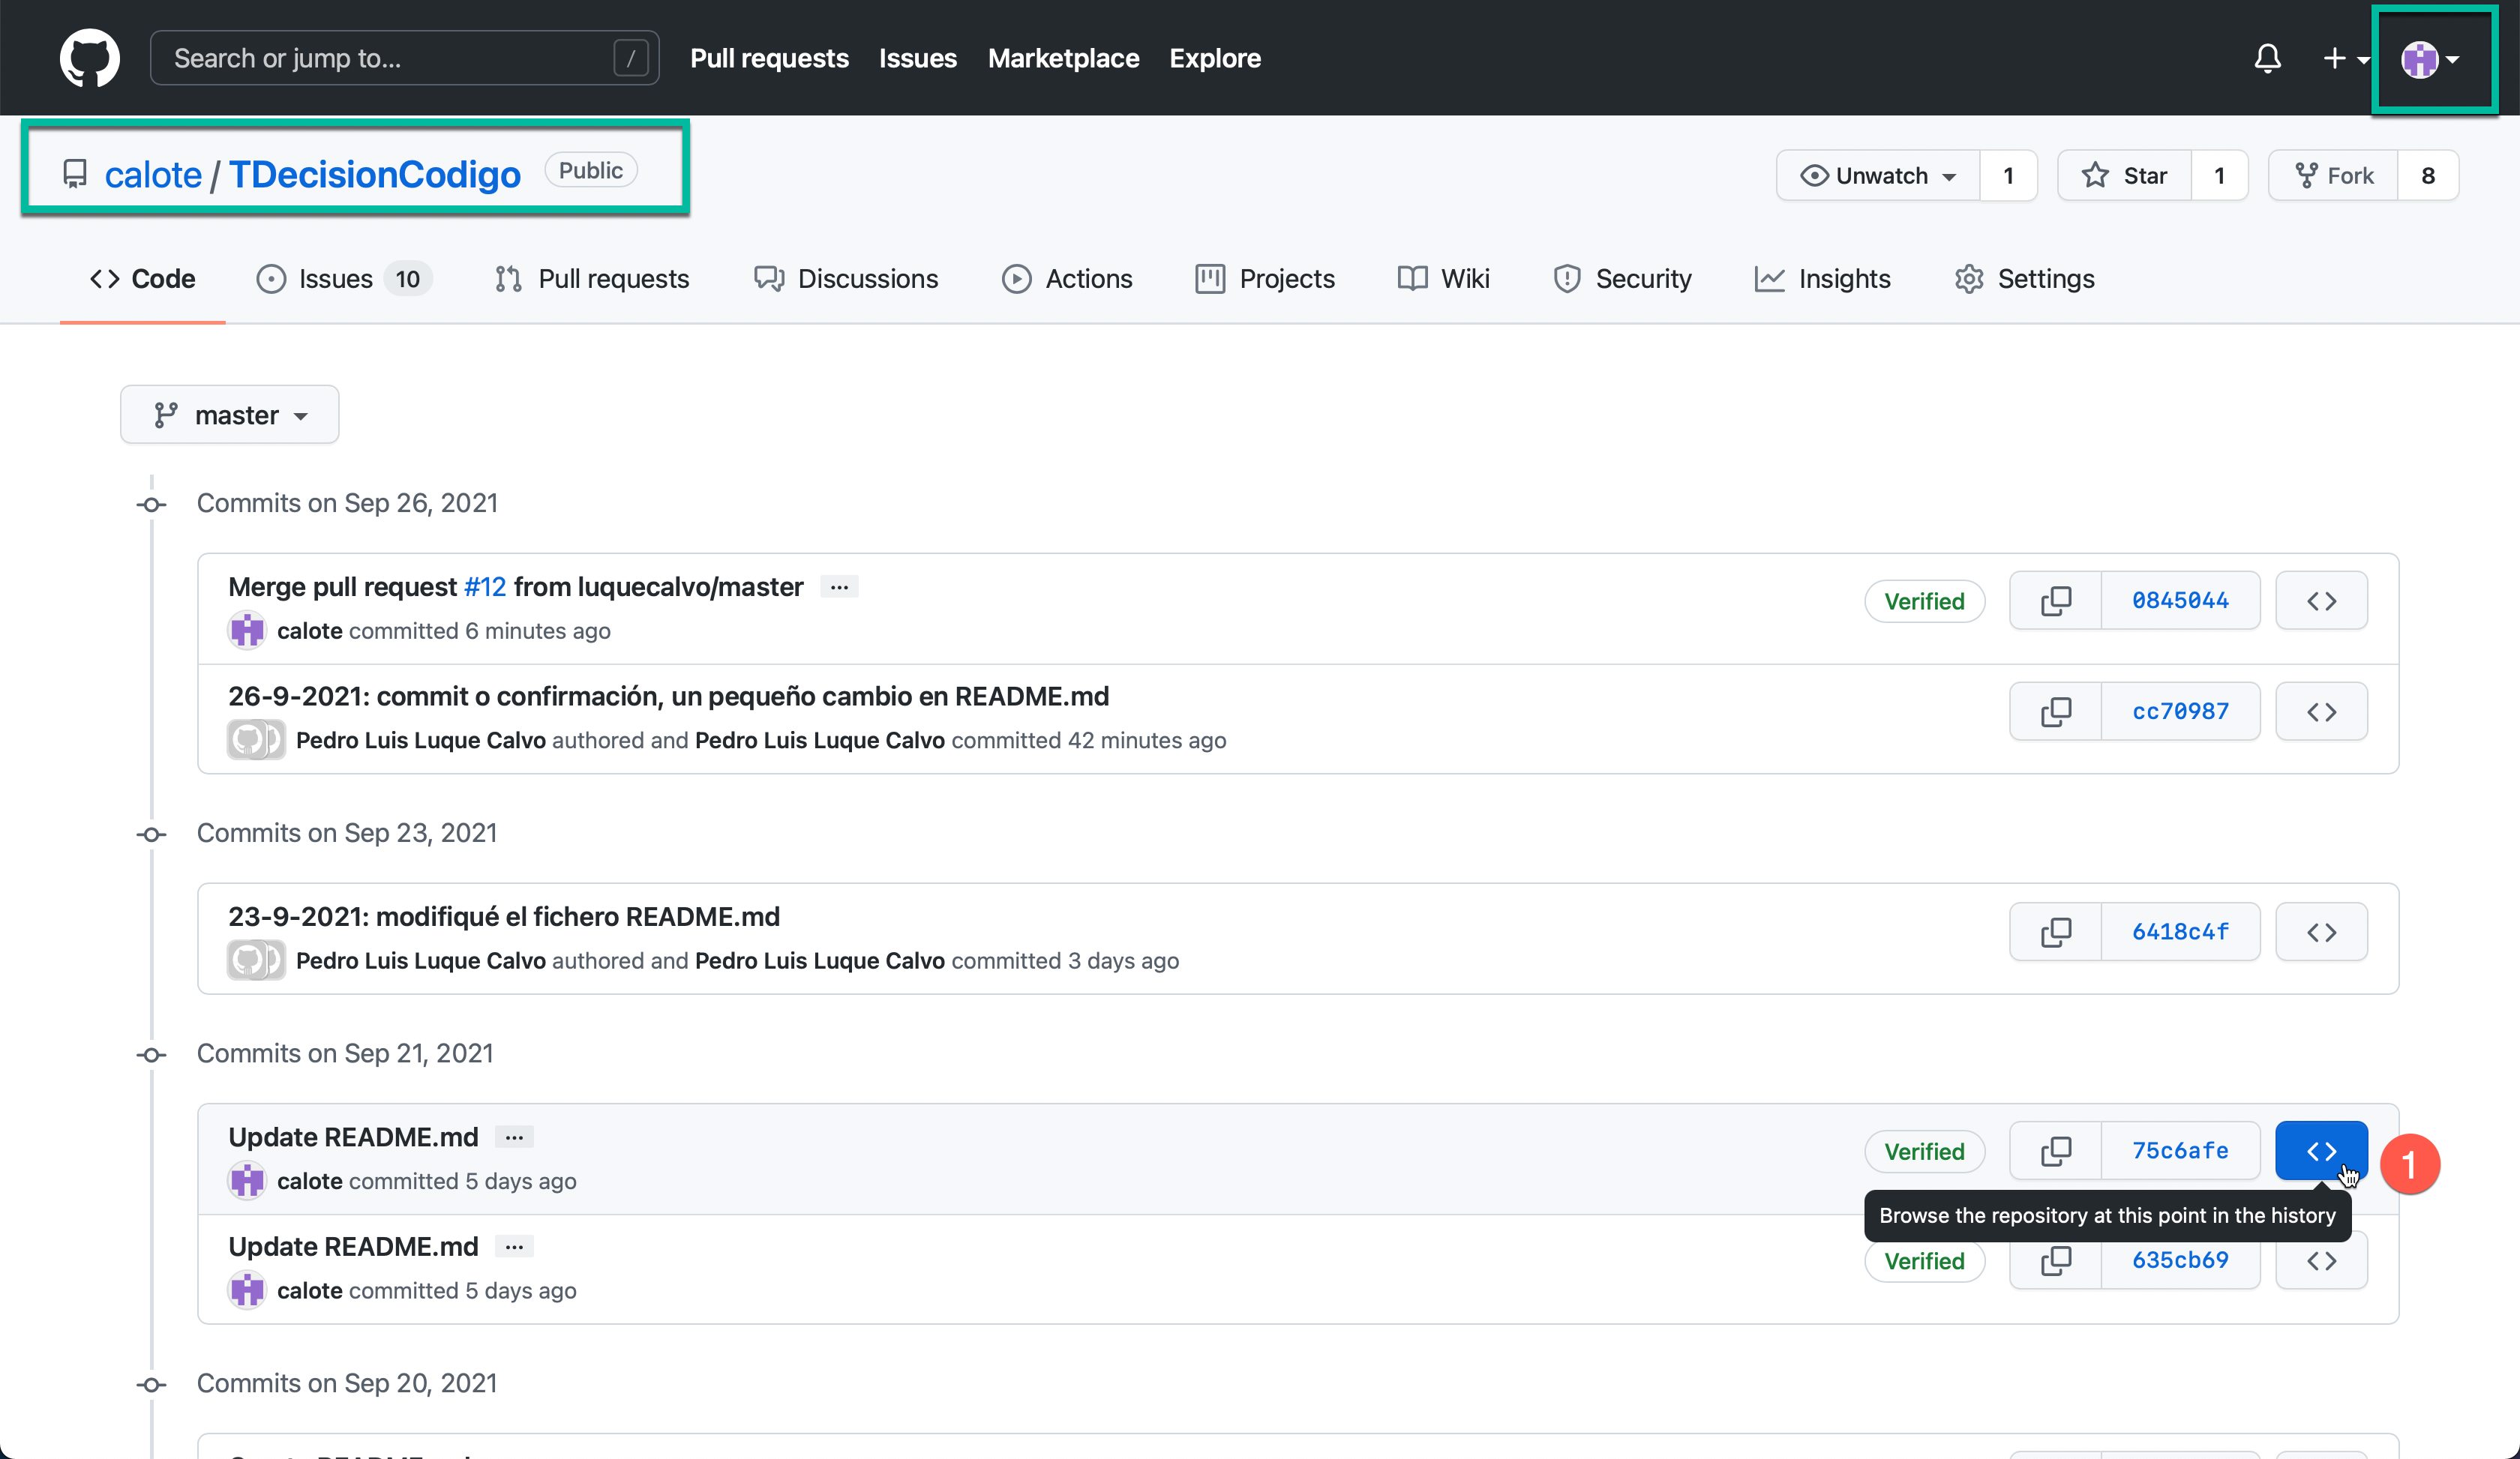
Task: Expand the master branch selector
Action: point(229,415)
